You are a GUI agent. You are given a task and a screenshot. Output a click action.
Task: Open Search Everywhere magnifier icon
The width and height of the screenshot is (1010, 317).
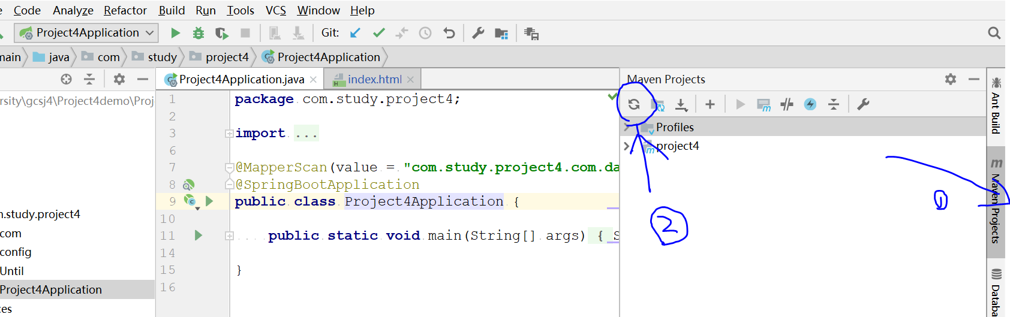994,33
